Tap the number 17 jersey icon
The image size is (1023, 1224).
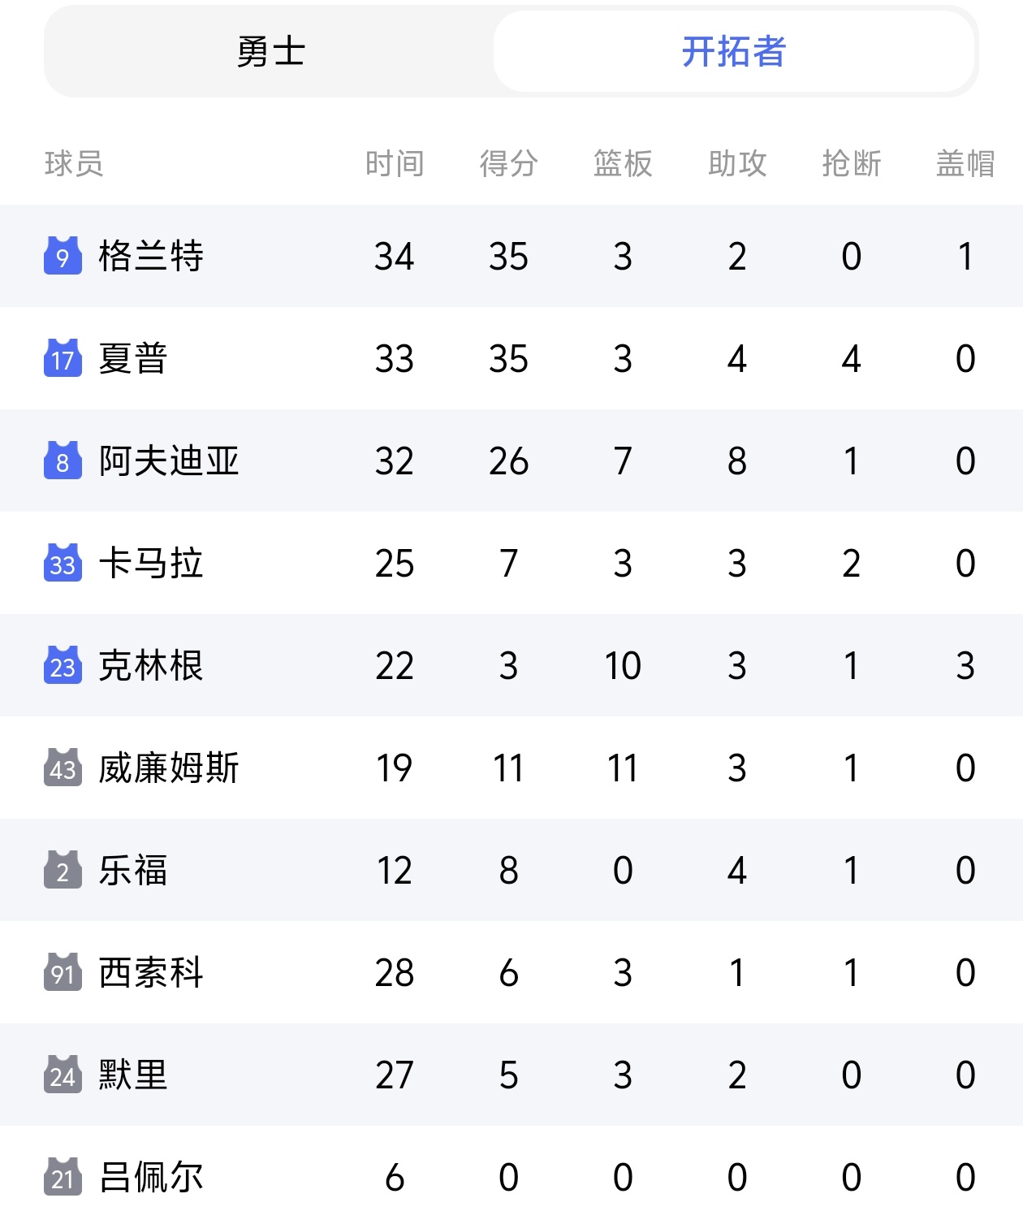63,358
